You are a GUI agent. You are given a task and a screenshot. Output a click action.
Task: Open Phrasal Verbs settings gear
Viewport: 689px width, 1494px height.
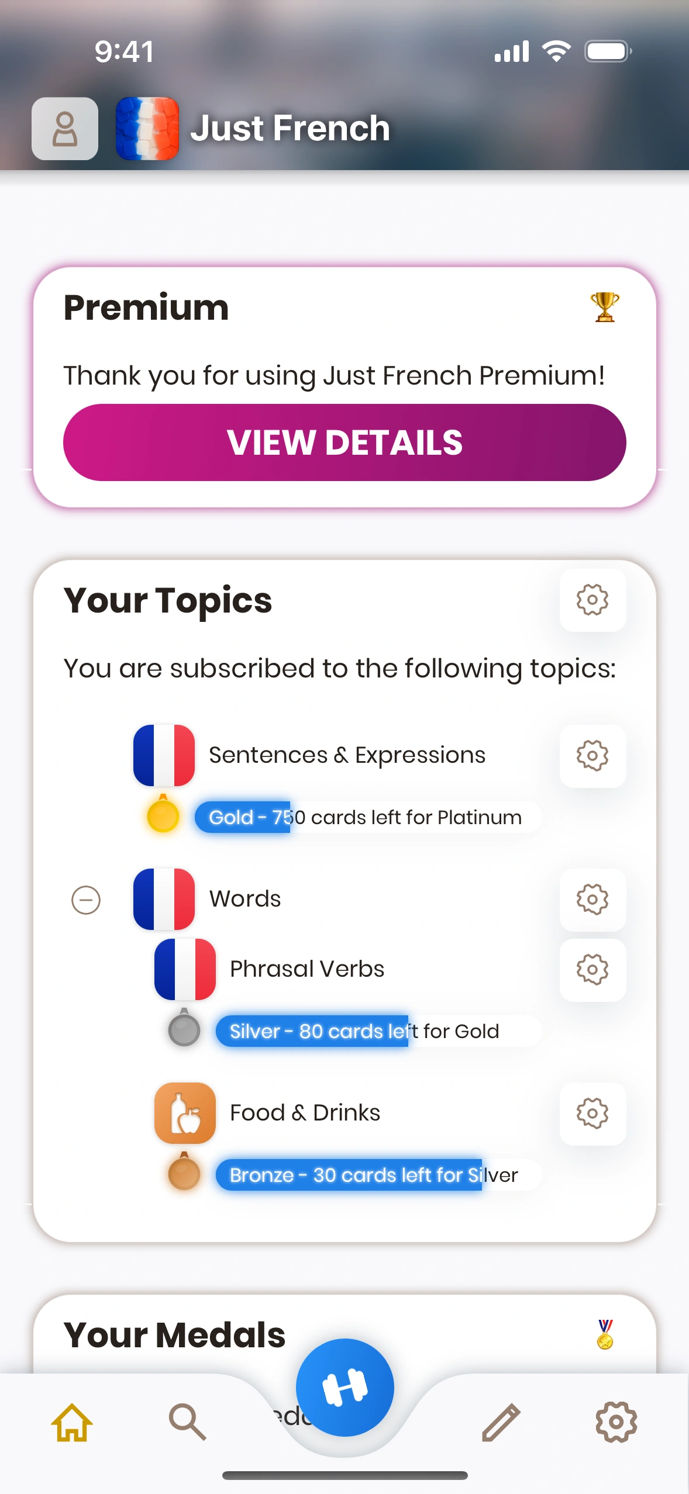[x=592, y=970]
